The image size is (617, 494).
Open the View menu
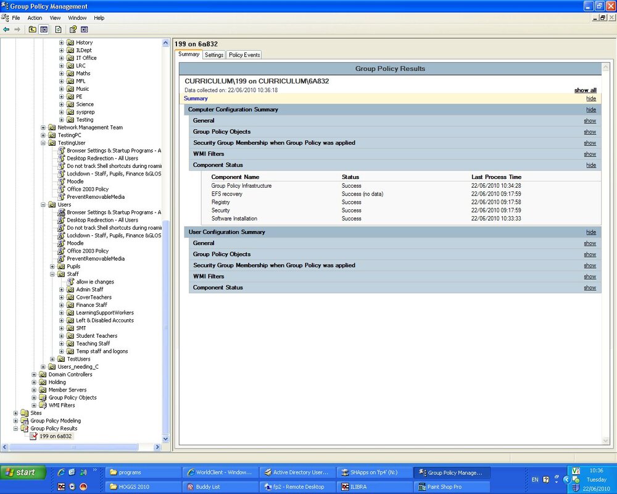[55, 18]
